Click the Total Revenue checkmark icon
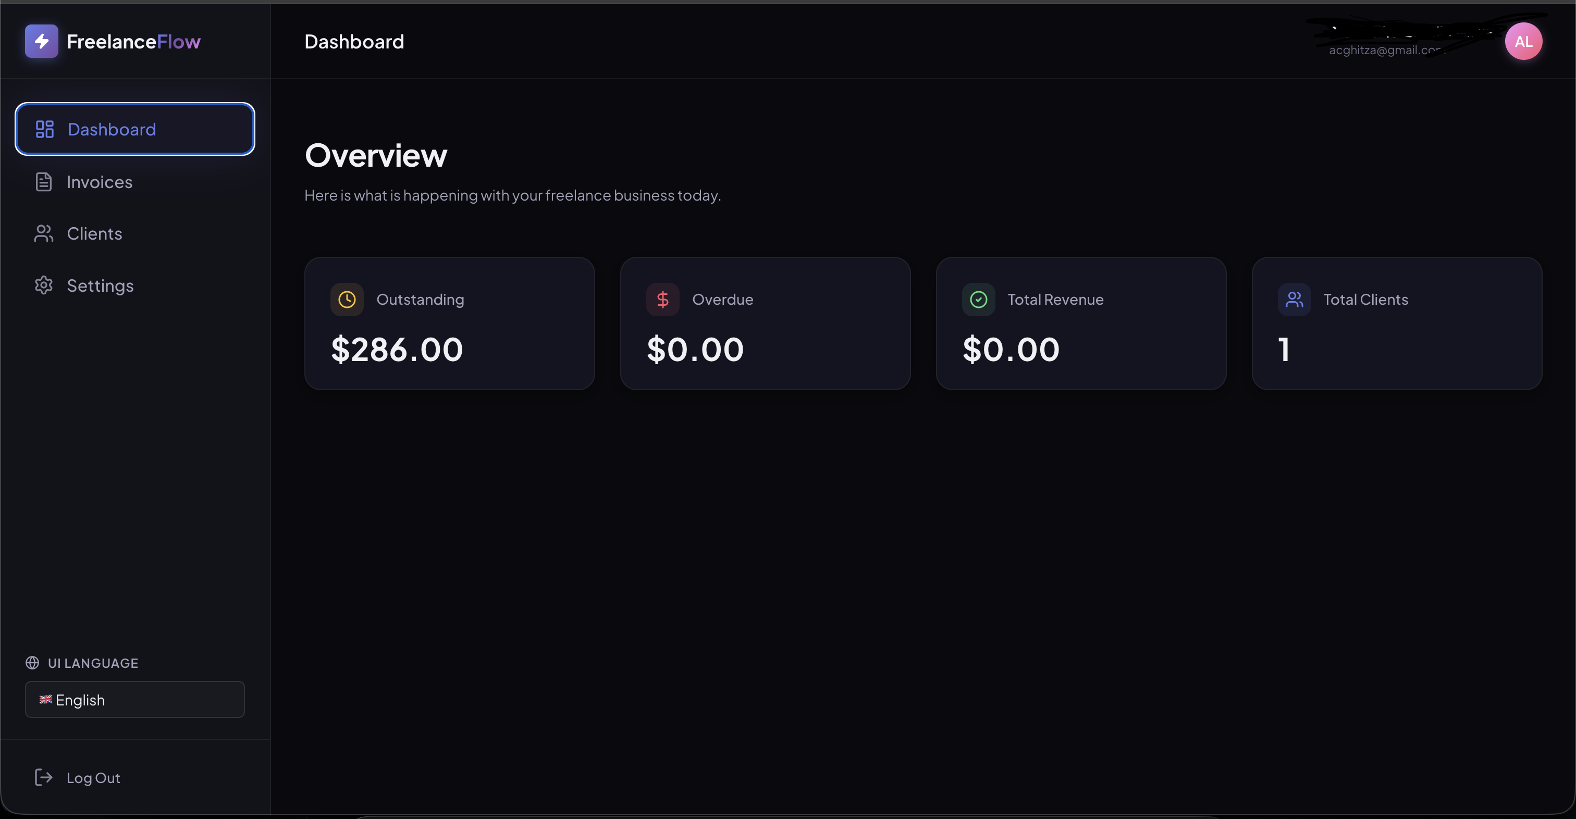This screenshot has width=1576, height=819. coord(978,300)
